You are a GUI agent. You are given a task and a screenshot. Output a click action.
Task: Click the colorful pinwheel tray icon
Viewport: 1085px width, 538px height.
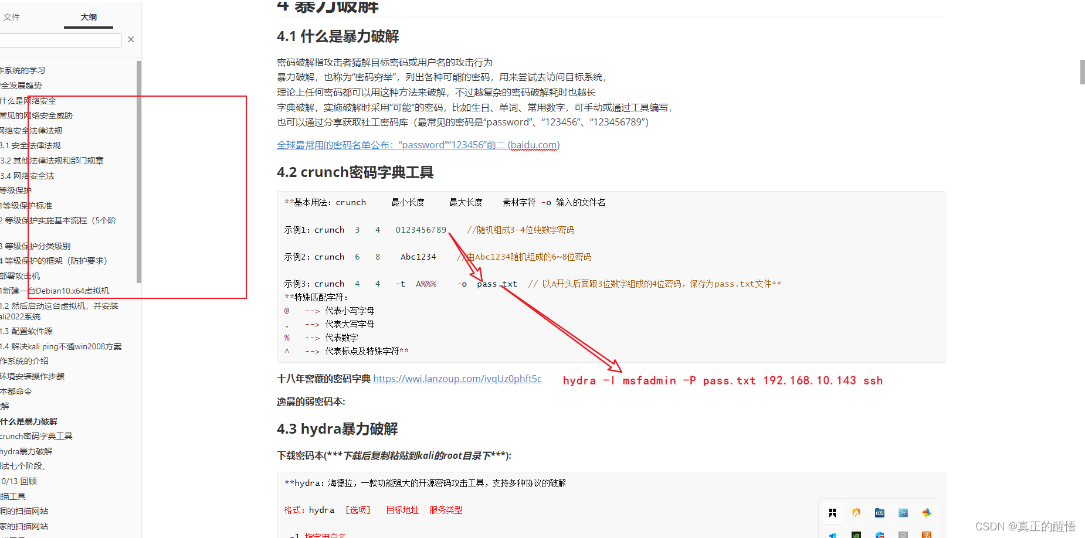[927, 513]
